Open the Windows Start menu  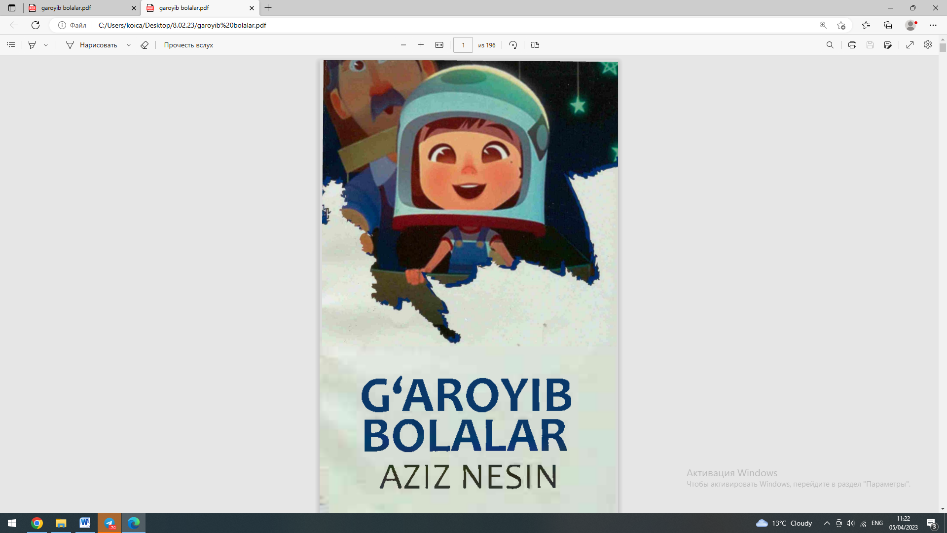(x=12, y=523)
